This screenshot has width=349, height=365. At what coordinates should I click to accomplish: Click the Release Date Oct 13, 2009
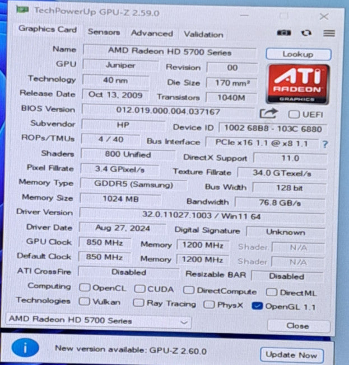[x=115, y=95]
